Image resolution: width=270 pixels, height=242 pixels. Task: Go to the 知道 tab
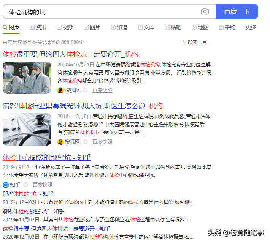pyautogui.click(x=119, y=27)
